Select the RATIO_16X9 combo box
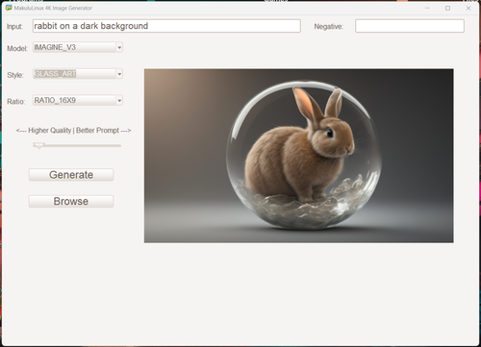The image size is (481, 347). pos(78,101)
